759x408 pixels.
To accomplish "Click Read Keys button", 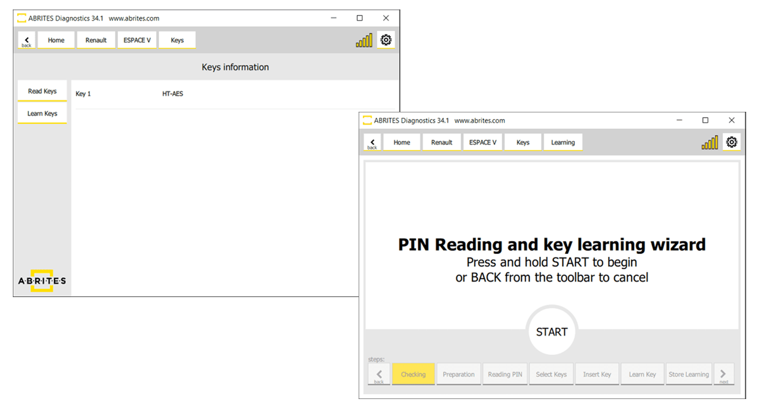I will (x=42, y=91).
